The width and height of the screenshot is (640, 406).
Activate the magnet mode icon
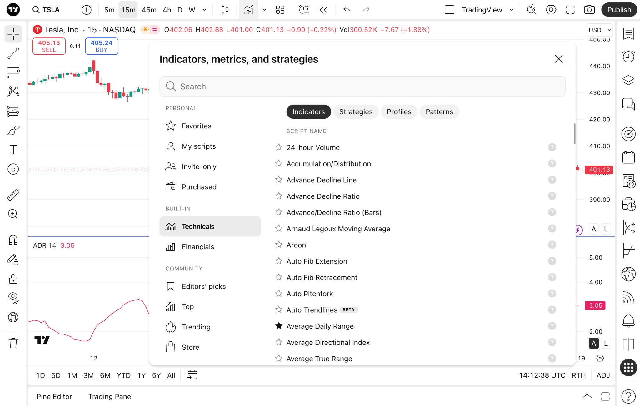click(x=13, y=240)
